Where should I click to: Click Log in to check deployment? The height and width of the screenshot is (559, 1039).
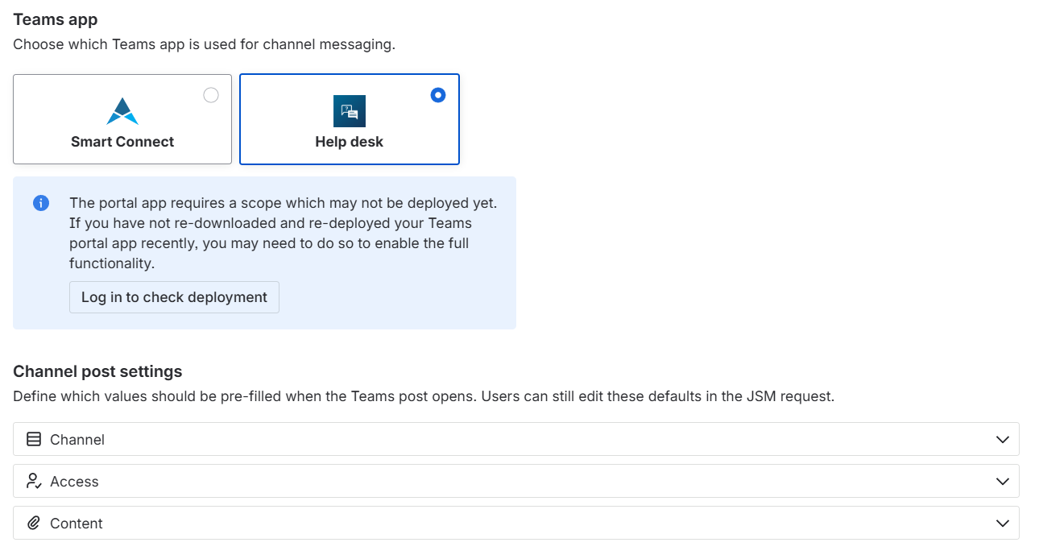pos(174,297)
